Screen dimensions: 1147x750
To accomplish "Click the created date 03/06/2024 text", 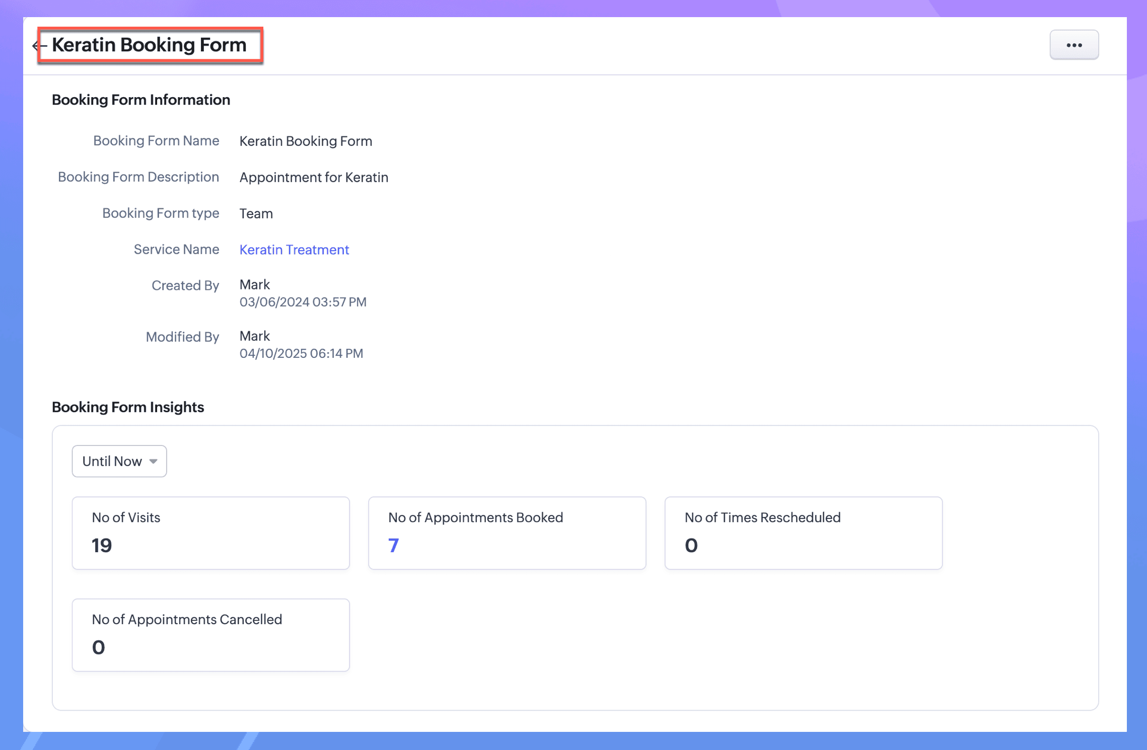I will point(303,302).
